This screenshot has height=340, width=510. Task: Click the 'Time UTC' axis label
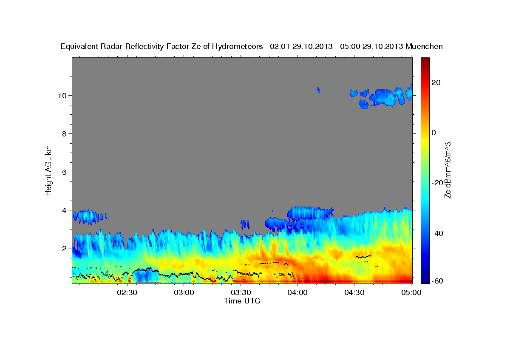(x=242, y=301)
